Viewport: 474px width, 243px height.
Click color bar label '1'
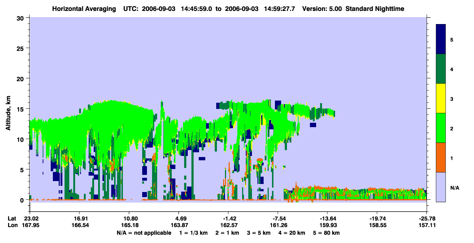click(452, 158)
